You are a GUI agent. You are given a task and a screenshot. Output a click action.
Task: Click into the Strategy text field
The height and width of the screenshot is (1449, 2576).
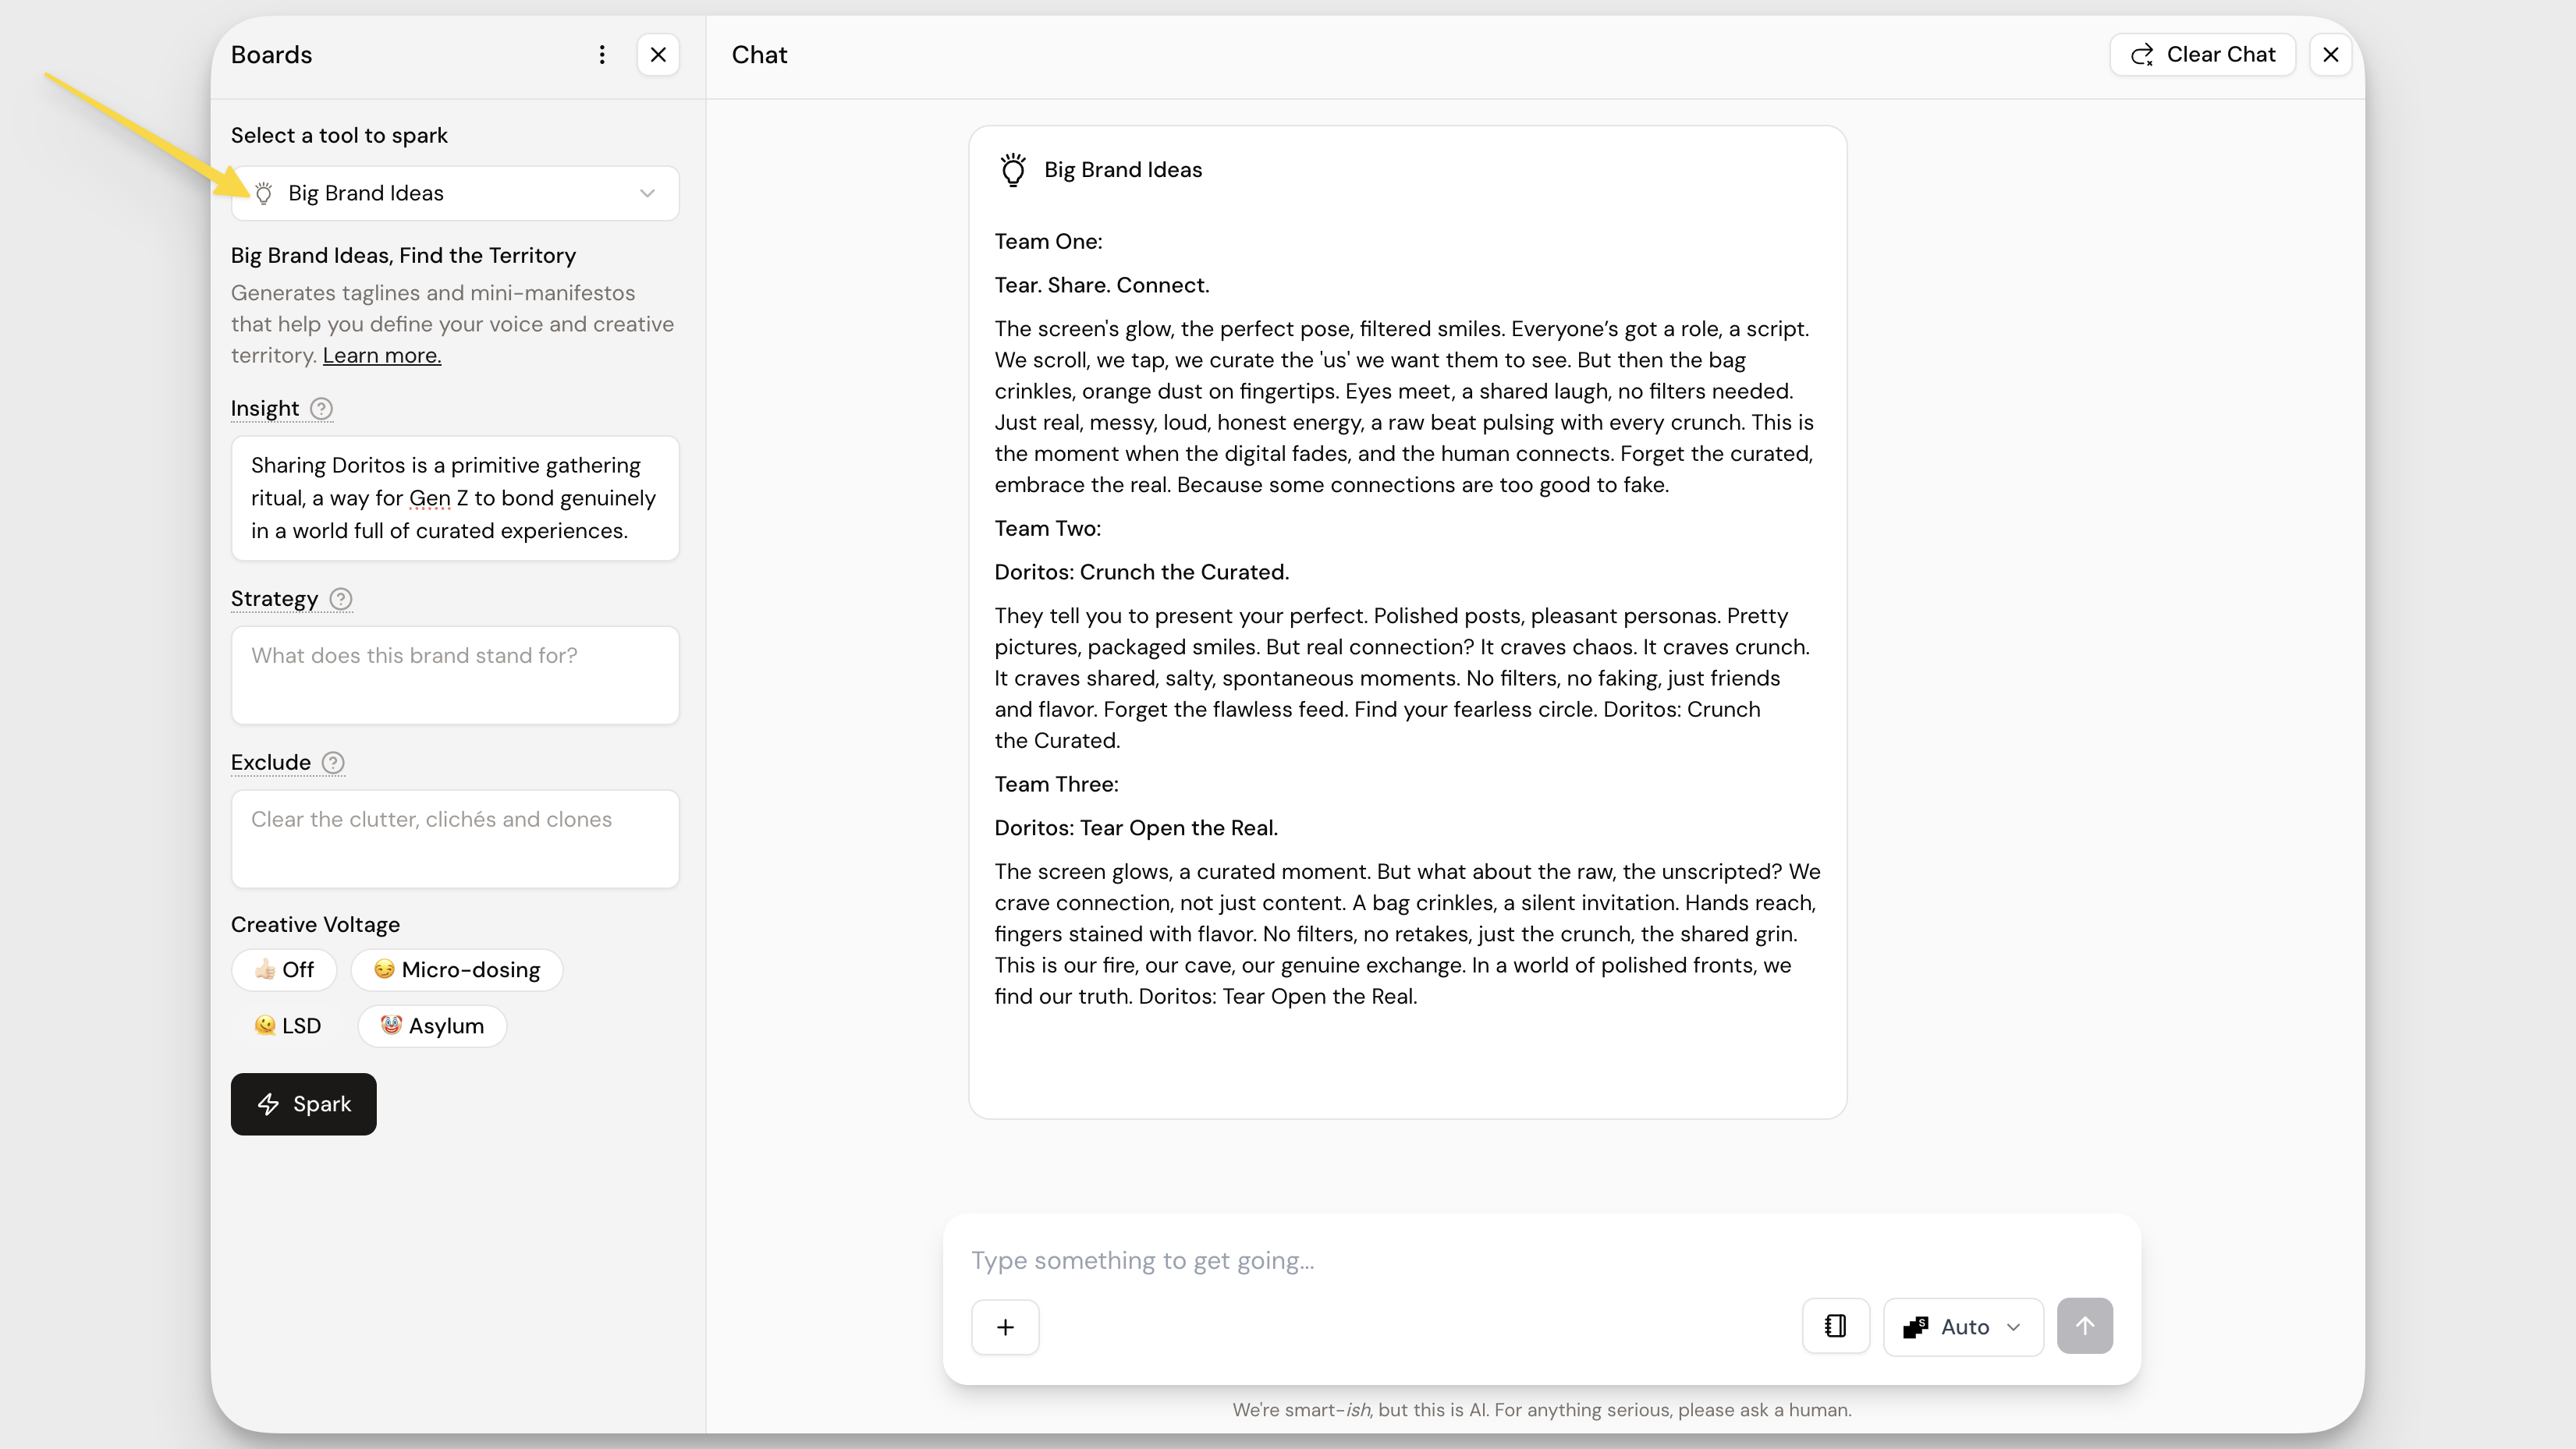click(455, 675)
